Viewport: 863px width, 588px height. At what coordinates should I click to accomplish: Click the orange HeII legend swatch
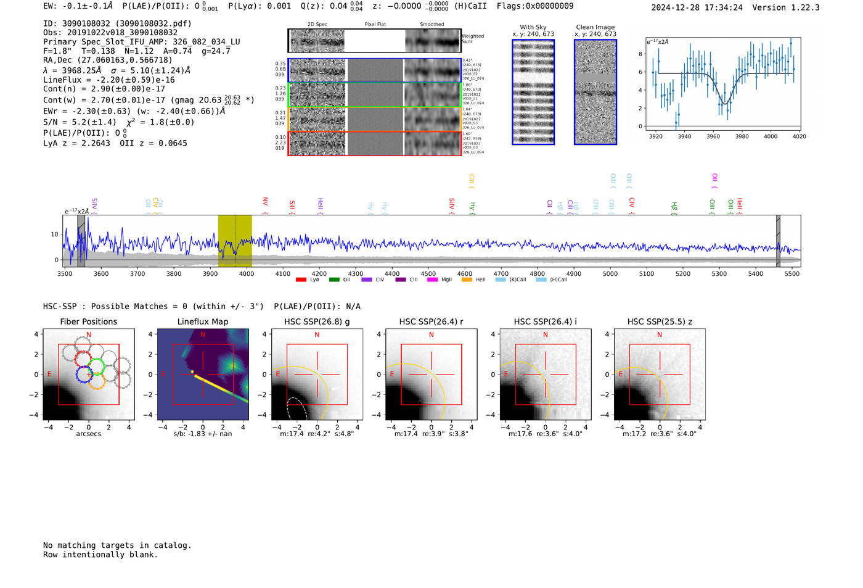pos(467,280)
